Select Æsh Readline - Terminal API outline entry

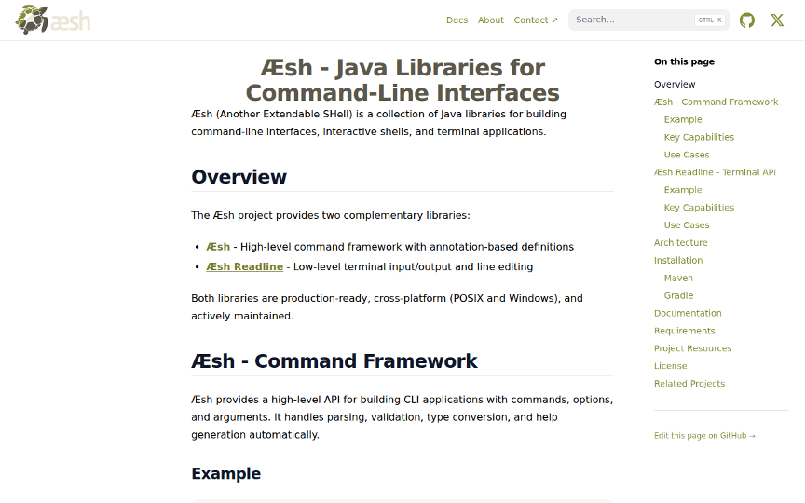click(715, 172)
